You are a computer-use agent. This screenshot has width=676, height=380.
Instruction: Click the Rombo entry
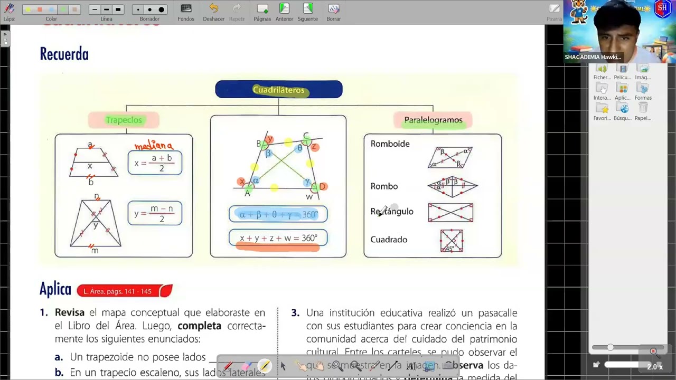(x=384, y=186)
